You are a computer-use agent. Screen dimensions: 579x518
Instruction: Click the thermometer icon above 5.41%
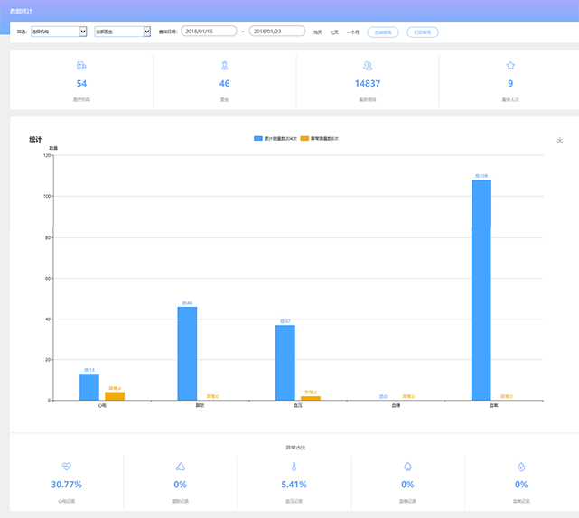point(294,467)
